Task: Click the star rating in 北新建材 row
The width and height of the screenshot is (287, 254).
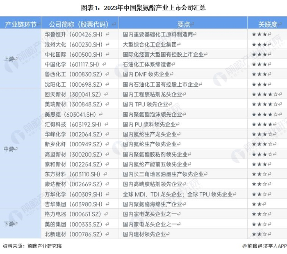Action: coord(260,234)
